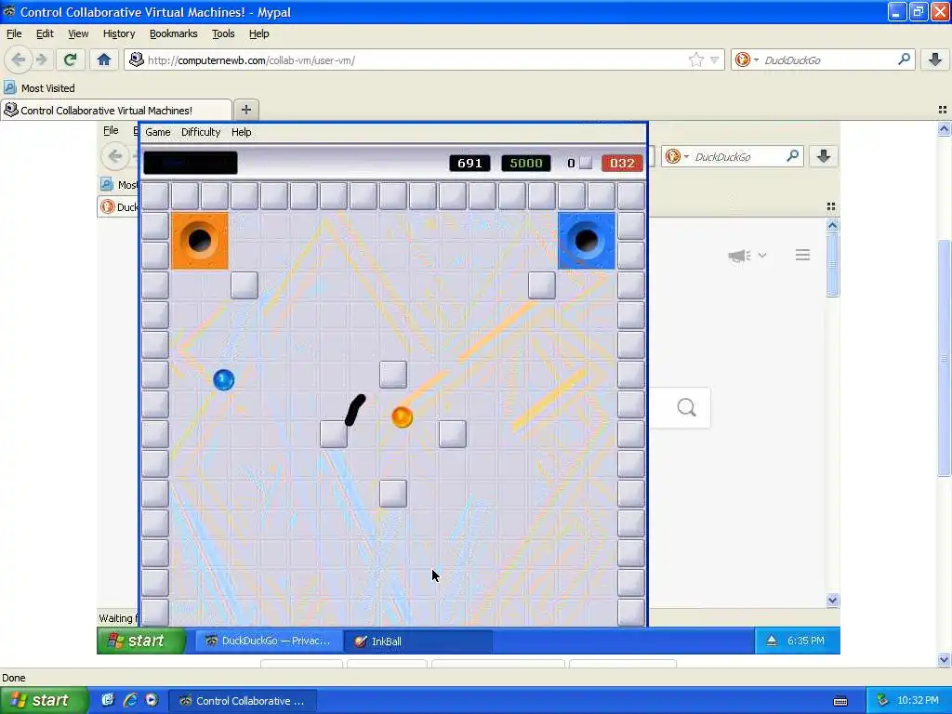This screenshot has height=714, width=952.
Task: Open the InkBall Difficulty menu
Action: coord(201,132)
